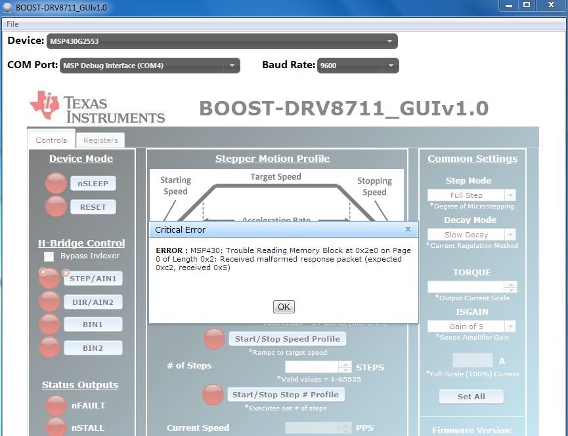Click OK in the Critical Error dialog

(284, 307)
